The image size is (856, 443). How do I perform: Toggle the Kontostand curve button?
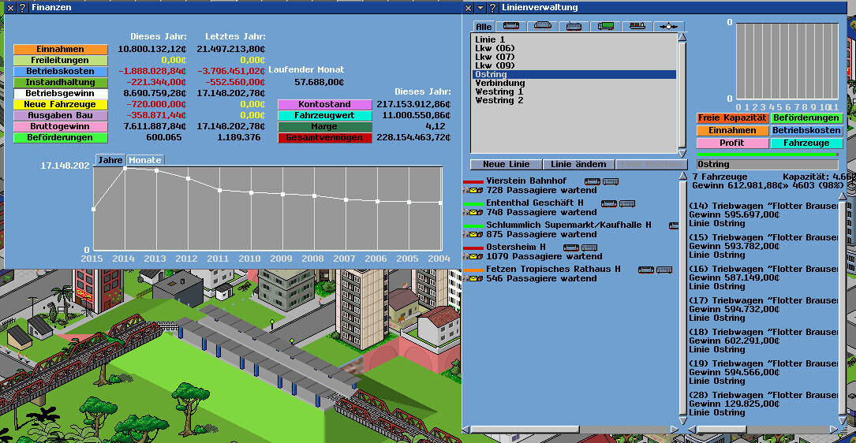click(x=324, y=105)
